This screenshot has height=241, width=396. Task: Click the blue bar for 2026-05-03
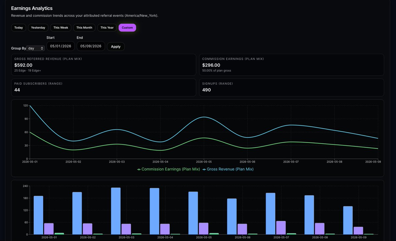116,211
